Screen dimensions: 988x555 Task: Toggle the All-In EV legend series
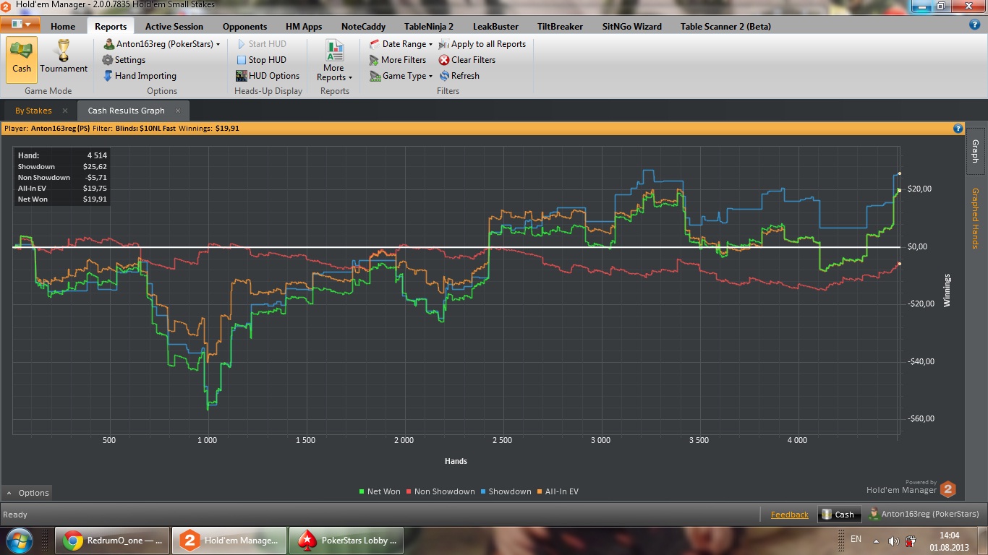[557, 491]
